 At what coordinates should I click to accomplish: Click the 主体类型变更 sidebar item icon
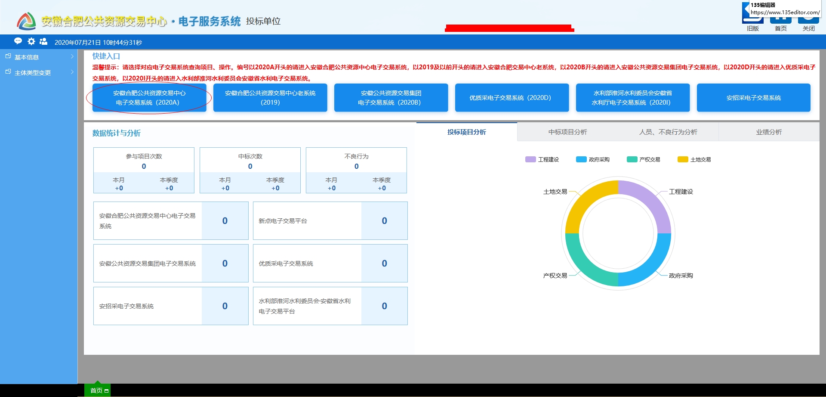8,72
